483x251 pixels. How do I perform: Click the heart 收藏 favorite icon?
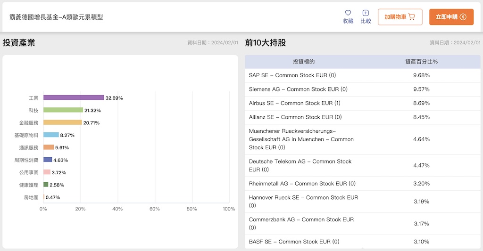348,13
